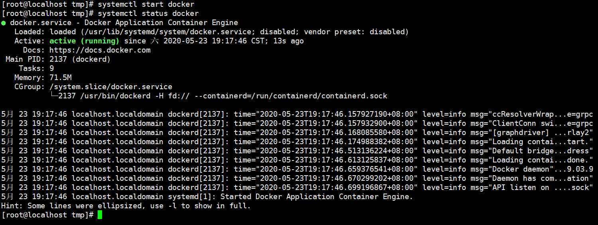Click the green status dot before docker.service

point(3,23)
